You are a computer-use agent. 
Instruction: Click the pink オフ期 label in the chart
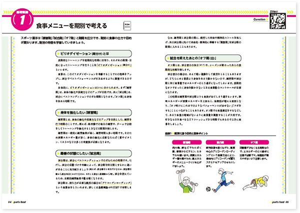[254, 142]
